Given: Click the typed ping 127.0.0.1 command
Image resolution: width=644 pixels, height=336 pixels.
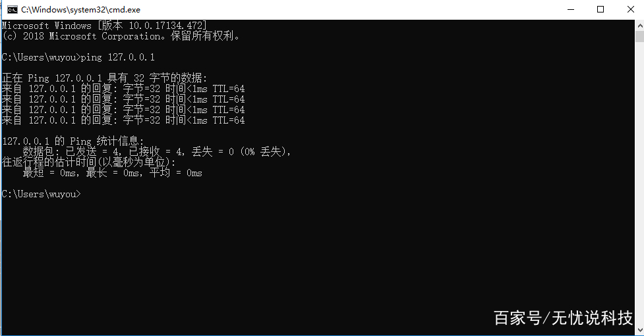Looking at the screenshot, I should [x=117, y=57].
